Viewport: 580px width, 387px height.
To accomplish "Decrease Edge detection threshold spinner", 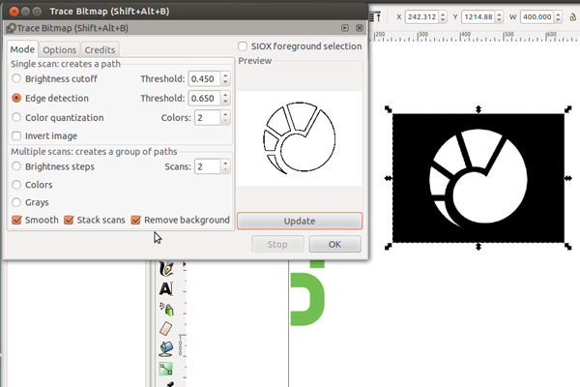I will coord(225,101).
